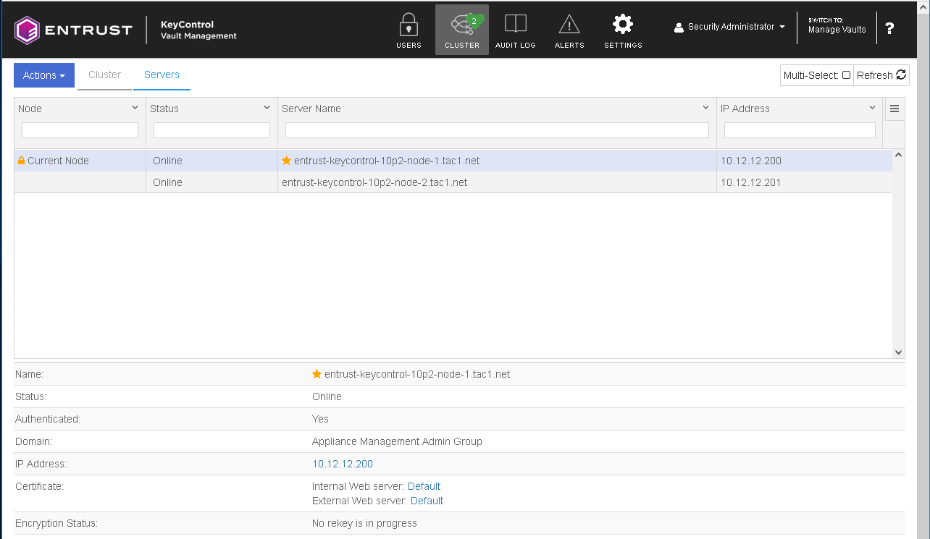Click the star icon in node-1 table row
This screenshot has height=539, width=930.
[x=286, y=161]
